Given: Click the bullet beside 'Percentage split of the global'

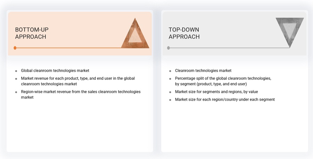Looking at the screenshot, I should (170, 79).
